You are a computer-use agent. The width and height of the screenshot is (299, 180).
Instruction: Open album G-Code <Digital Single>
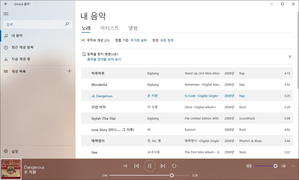coord(202,96)
